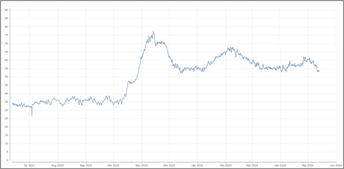
Task: Click the Dec 2023 x-axis label
Action: click(x=169, y=165)
